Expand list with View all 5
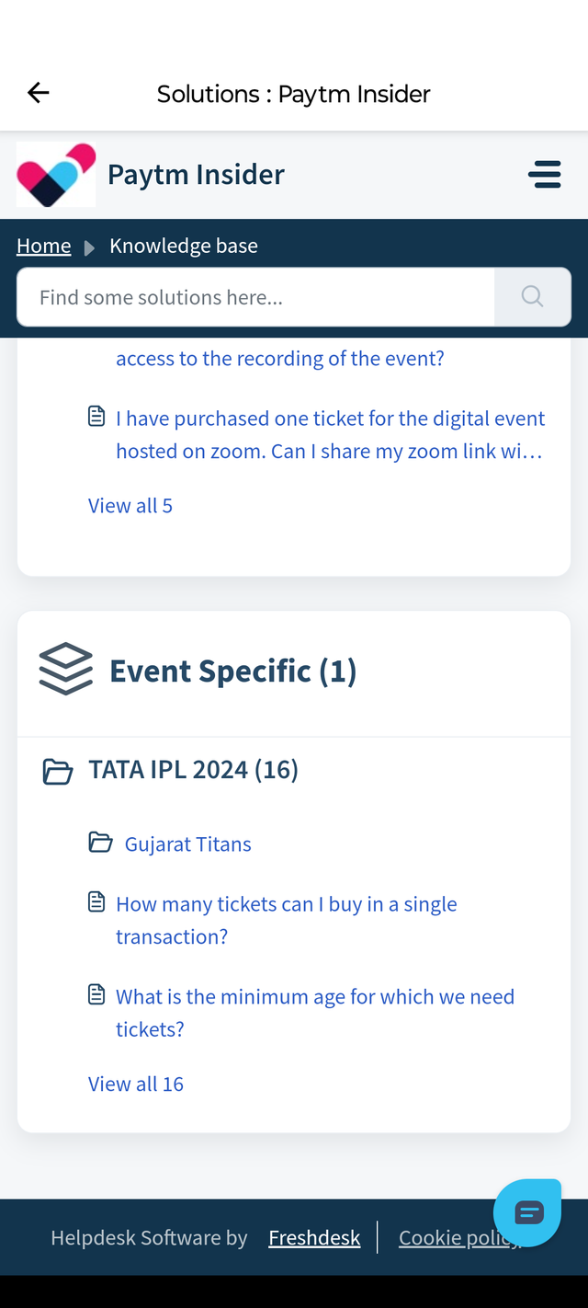 click(x=130, y=505)
